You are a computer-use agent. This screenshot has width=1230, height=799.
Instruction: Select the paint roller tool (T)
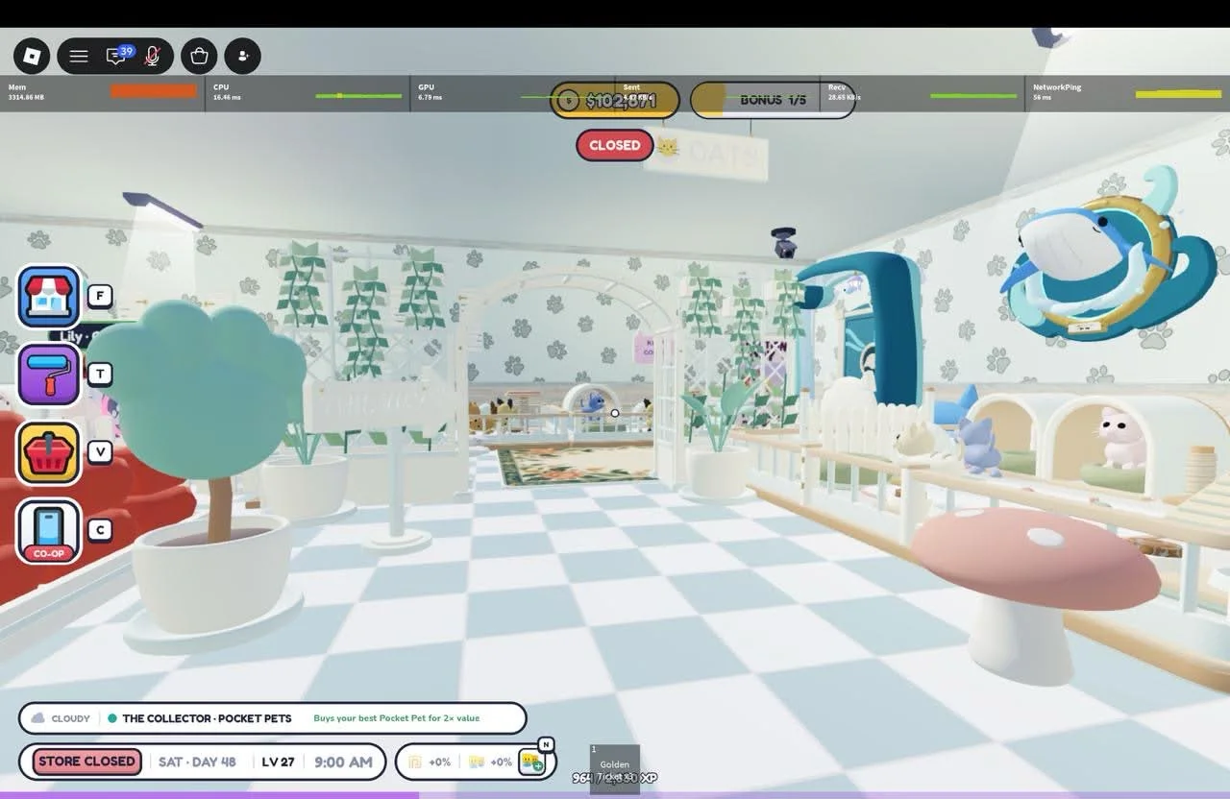coord(49,375)
